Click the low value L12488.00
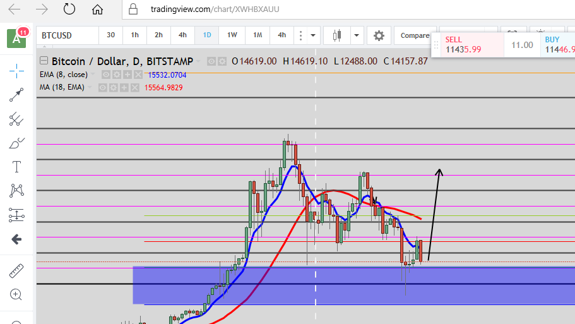The height and width of the screenshot is (324, 575). coord(355,61)
